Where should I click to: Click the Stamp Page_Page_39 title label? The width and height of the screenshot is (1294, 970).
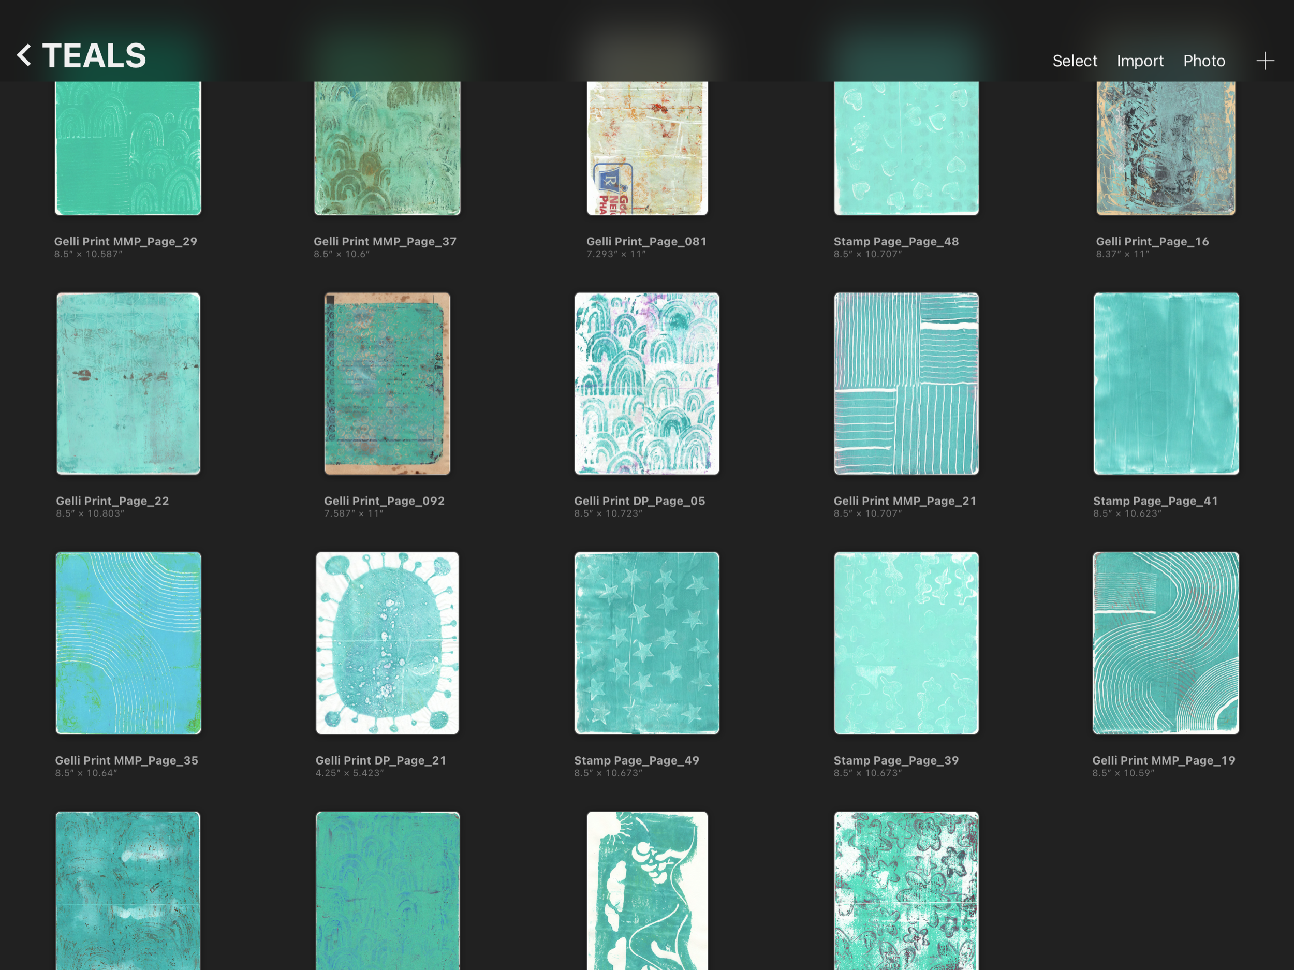(x=895, y=760)
